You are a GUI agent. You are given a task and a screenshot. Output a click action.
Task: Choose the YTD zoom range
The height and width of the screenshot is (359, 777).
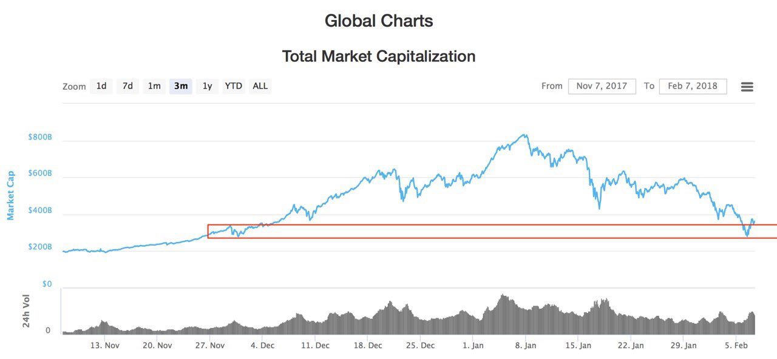233,86
